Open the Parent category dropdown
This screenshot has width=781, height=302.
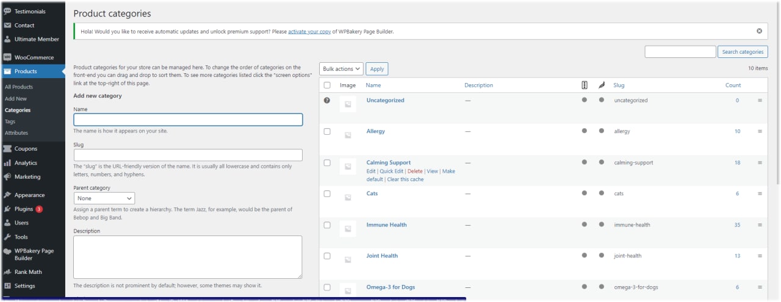coord(104,198)
